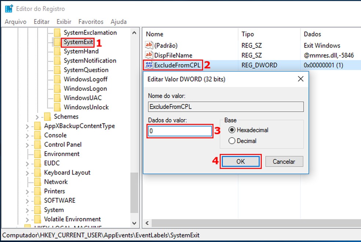Click the WindowsUAC folder icon
This screenshot has width=361, height=242.
57,98
